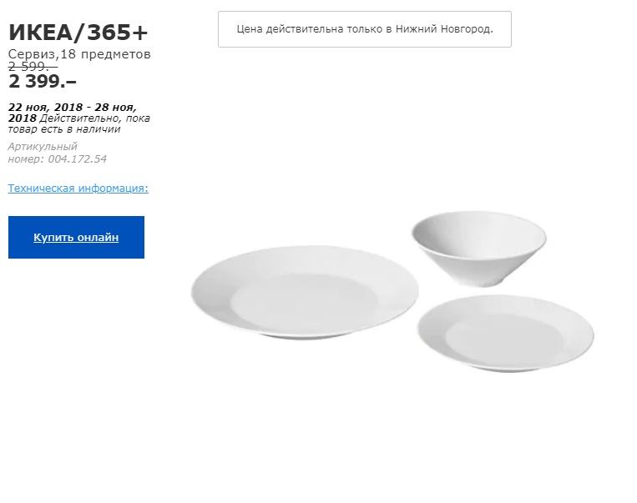
Task: Click the 'Купить онлайн' button
Action: point(76,238)
